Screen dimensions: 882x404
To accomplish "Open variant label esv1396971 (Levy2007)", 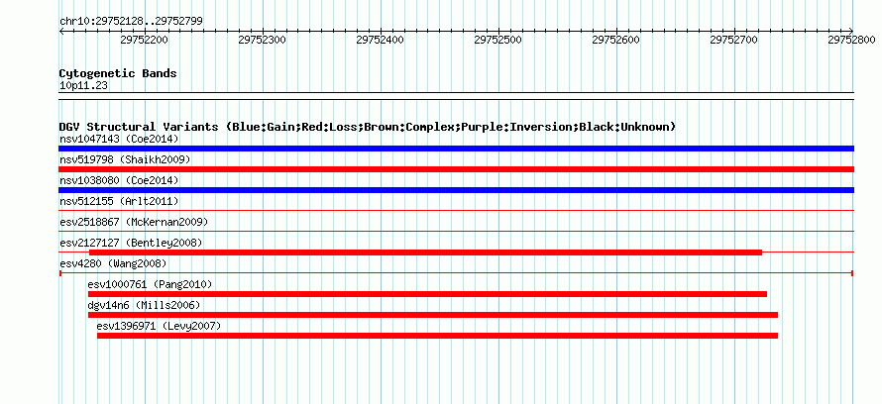I will pyautogui.click(x=160, y=326).
